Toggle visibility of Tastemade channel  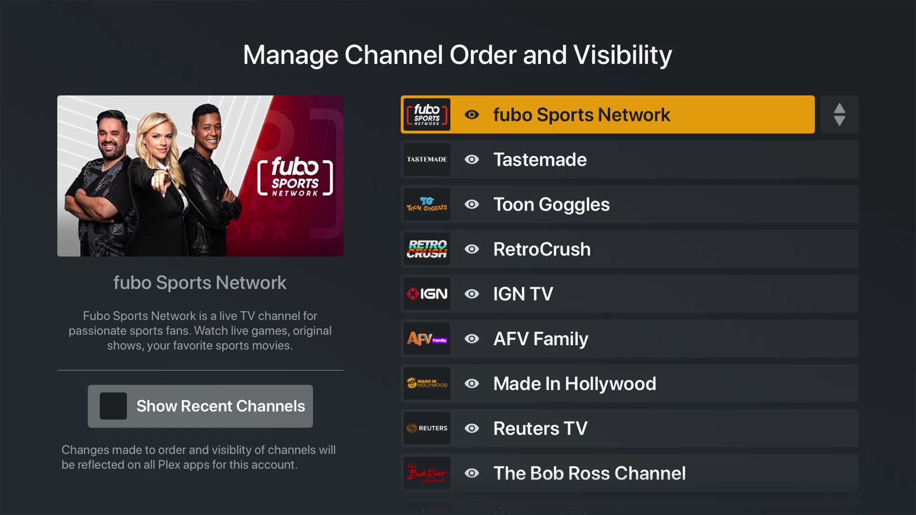pos(471,159)
